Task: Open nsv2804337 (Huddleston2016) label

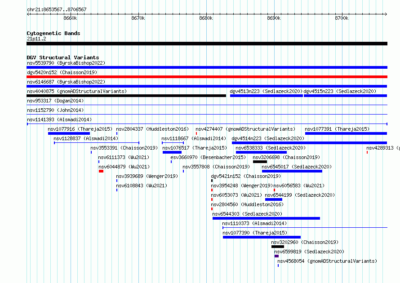Action: [x=152, y=129]
